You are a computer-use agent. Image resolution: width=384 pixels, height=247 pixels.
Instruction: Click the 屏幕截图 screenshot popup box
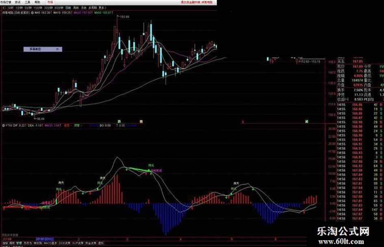tap(43, 49)
